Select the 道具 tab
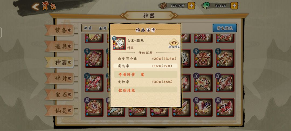Screen dimensions: 291x131 click(x=60, y=46)
